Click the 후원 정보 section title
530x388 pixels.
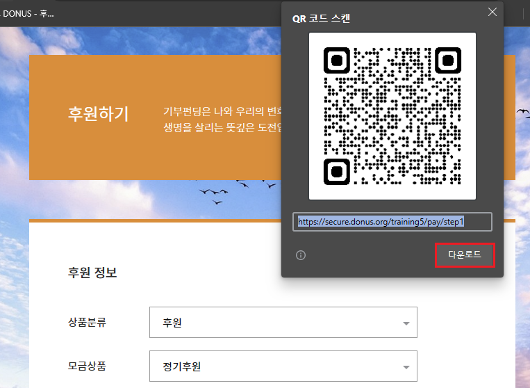(x=92, y=273)
